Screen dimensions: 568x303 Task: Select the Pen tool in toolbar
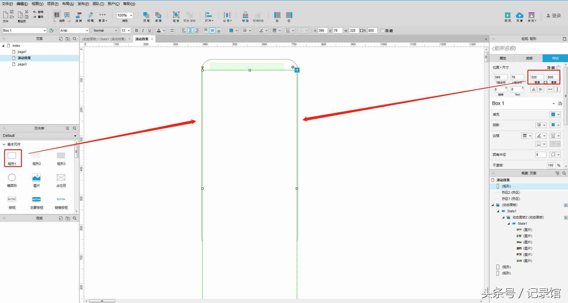pos(91,17)
